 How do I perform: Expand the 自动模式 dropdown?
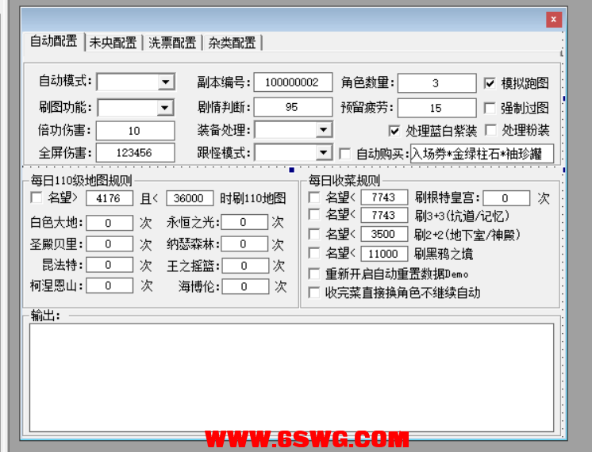[166, 82]
